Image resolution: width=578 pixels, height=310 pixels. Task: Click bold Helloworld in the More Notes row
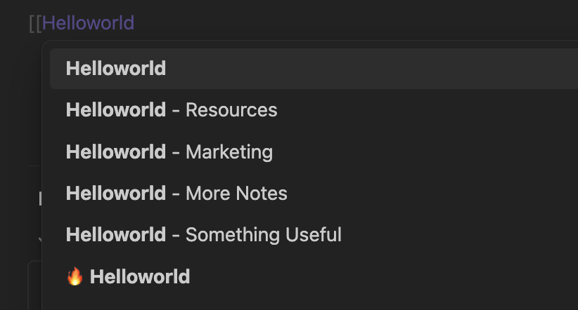[116, 194]
